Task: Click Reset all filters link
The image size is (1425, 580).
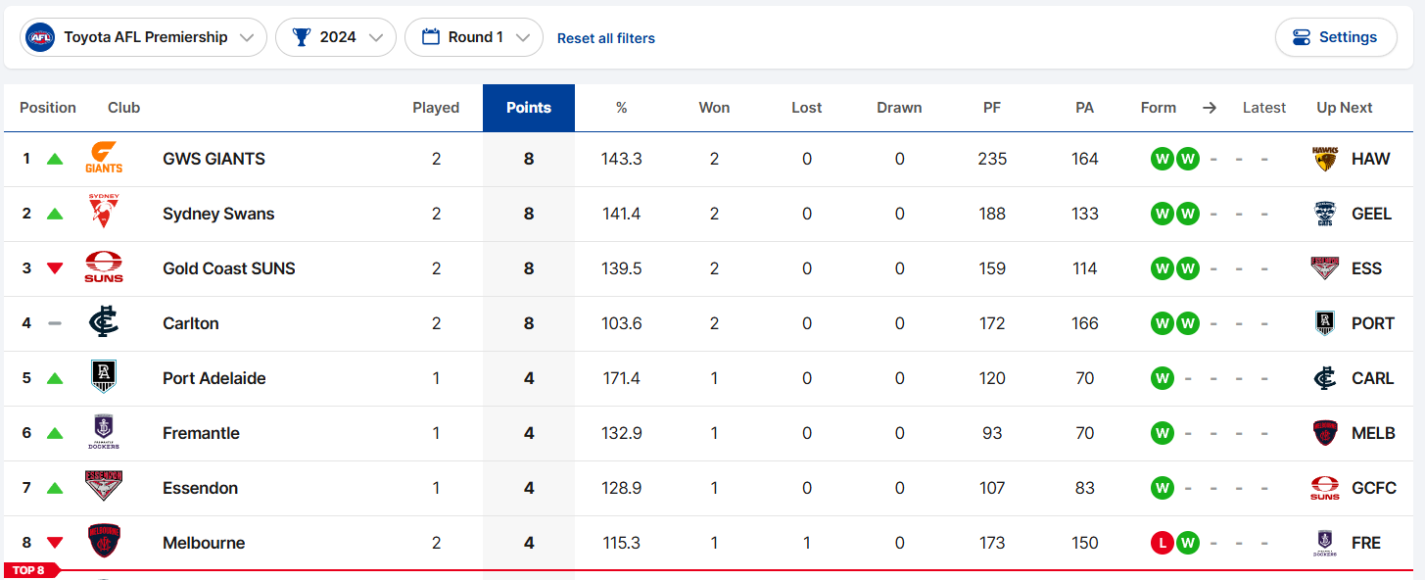Action: click(x=606, y=38)
